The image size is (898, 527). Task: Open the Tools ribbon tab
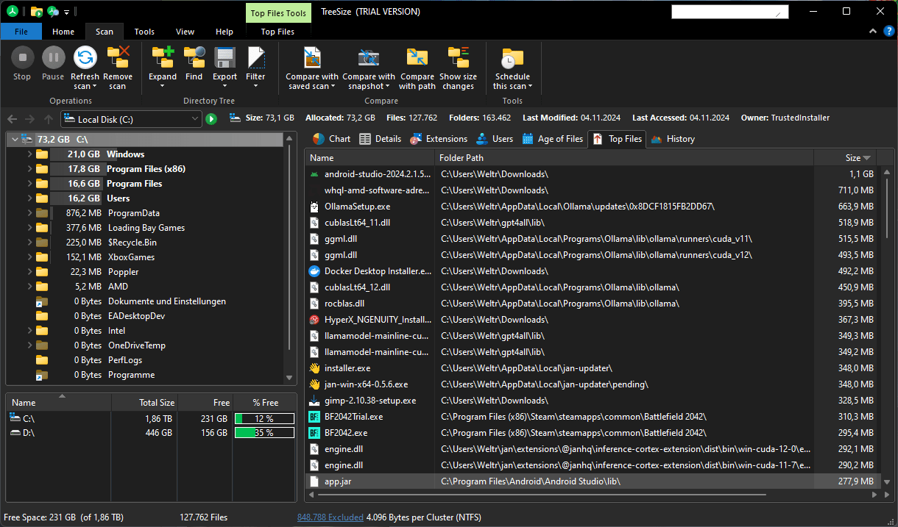point(144,32)
